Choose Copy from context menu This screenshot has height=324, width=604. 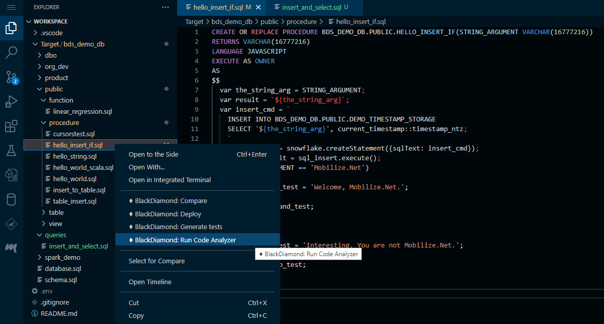click(x=198, y=315)
